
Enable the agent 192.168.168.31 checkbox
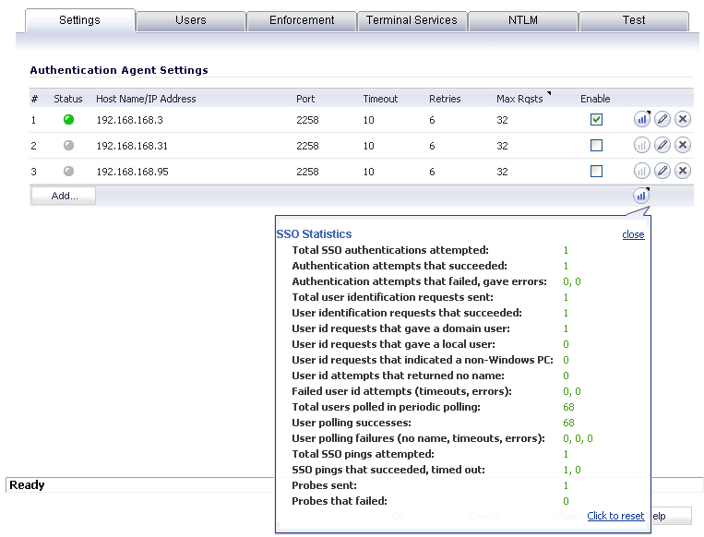coord(596,145)
